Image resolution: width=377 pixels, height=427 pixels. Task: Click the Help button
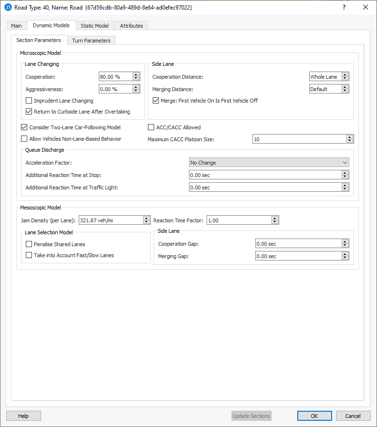23,416
